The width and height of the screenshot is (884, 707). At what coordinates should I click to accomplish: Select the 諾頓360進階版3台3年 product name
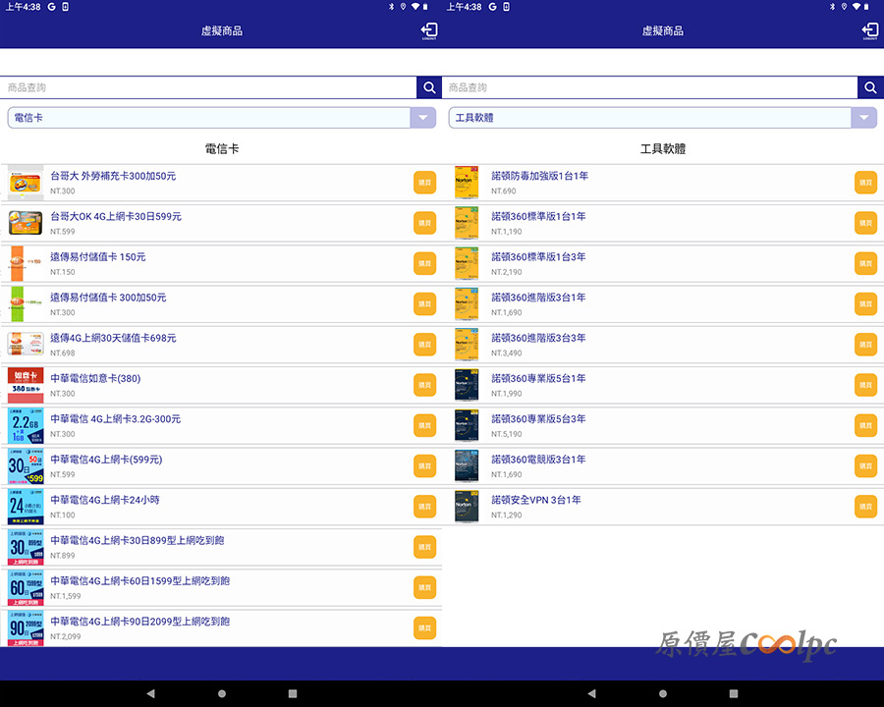pos(538,338)
